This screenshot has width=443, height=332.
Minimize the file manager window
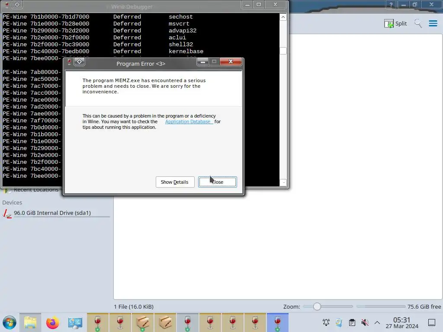(404, 4)
